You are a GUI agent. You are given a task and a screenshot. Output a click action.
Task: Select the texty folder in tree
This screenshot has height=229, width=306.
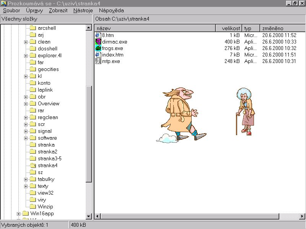coord(43,186)
